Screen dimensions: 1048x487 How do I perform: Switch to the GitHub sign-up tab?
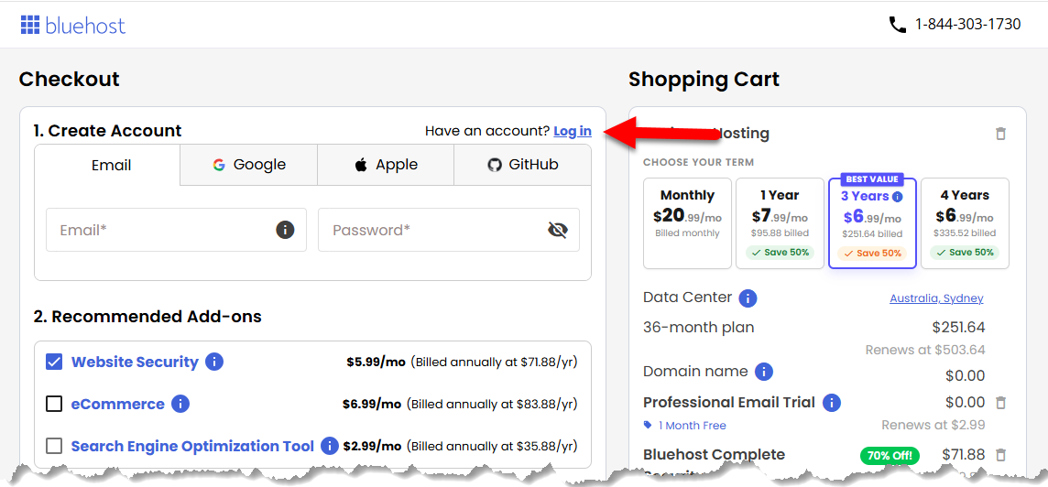523,165
